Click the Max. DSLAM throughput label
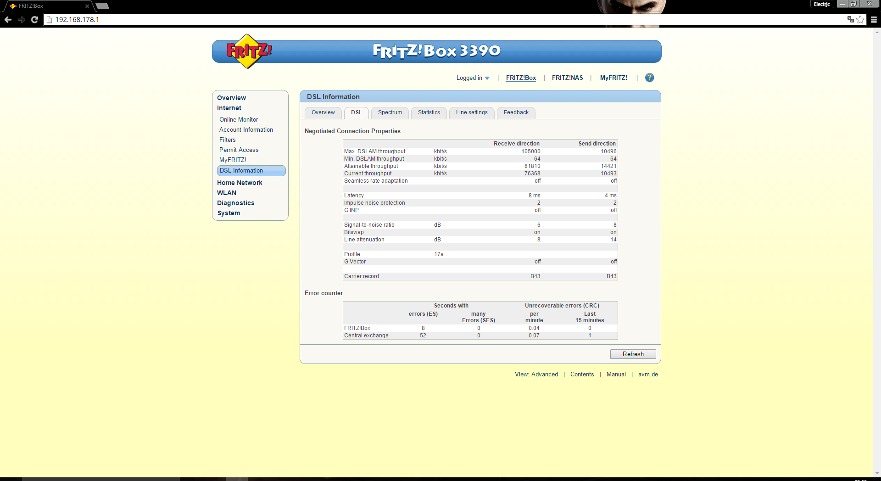The height and width of the screenshot is (481, 881). [x=374, y=151]
